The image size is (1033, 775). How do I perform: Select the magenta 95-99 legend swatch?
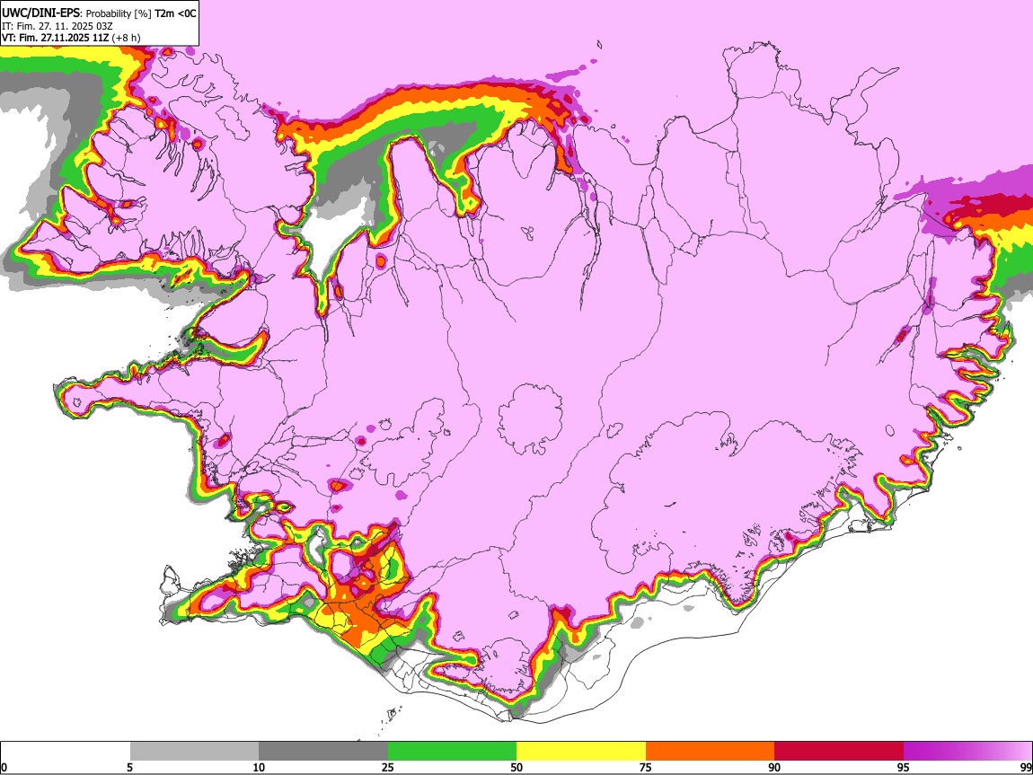967,751
